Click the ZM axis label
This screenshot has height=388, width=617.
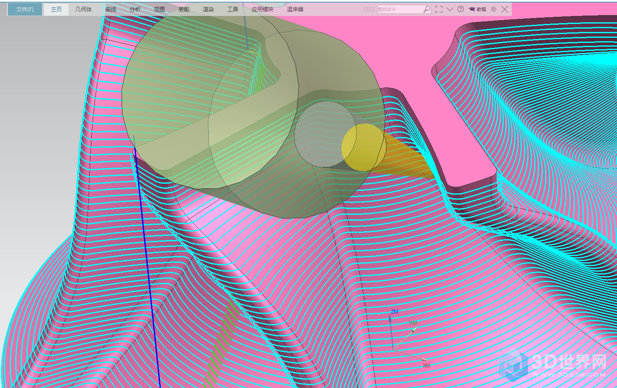click(394, 311)
